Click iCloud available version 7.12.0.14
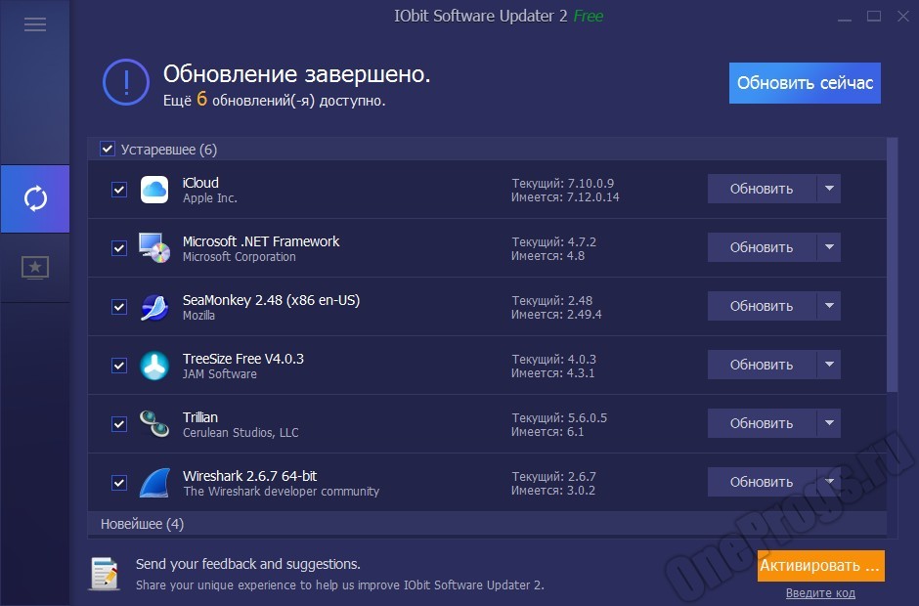The height and width of the screenshot is (606, 919). [x=592, y=197]
